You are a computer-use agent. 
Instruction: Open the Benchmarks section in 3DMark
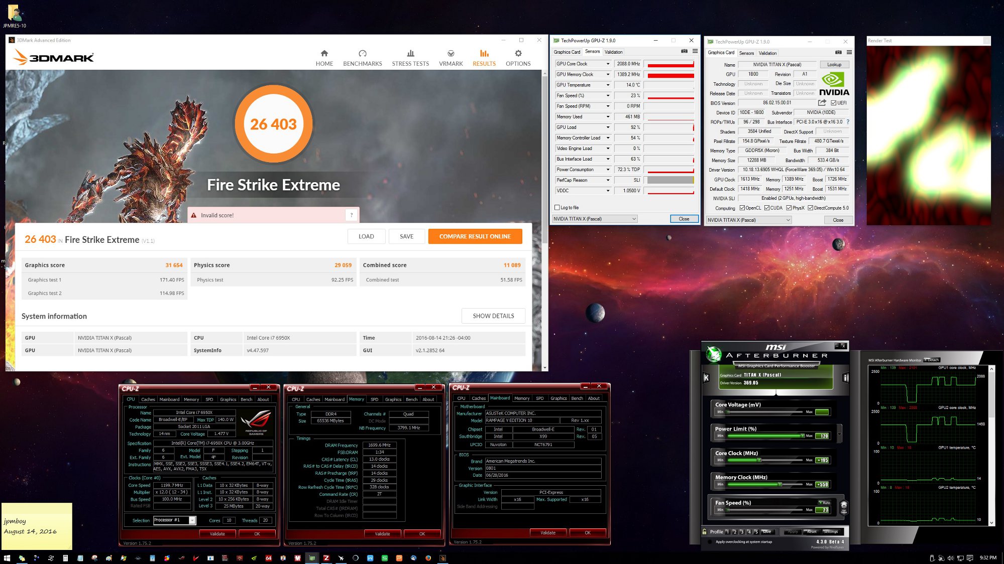[362, 58]
